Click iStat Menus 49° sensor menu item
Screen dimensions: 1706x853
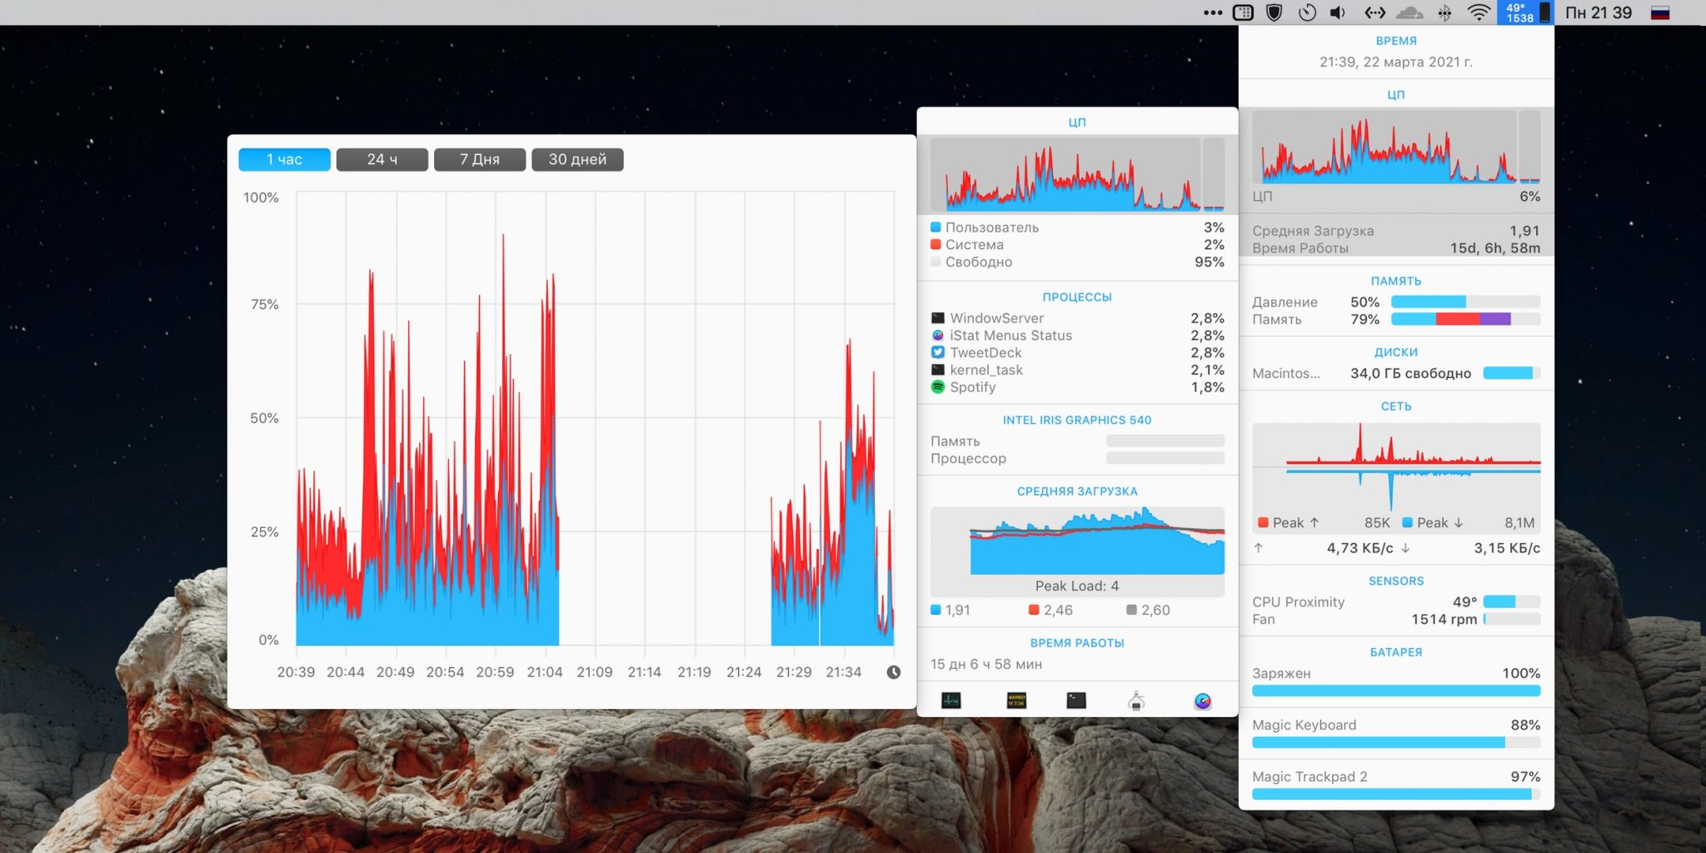1525,12
